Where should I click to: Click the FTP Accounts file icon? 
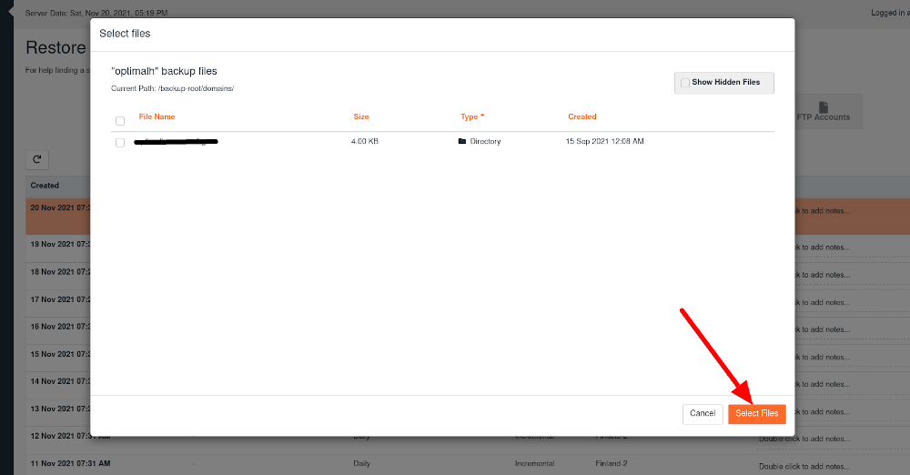click(x=823, y=107)
